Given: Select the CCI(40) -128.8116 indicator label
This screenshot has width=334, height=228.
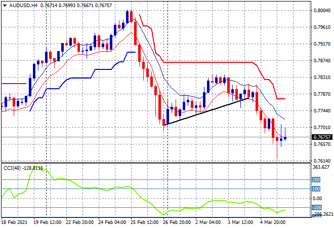Looking at the screenshot, I should coord(23,168).
